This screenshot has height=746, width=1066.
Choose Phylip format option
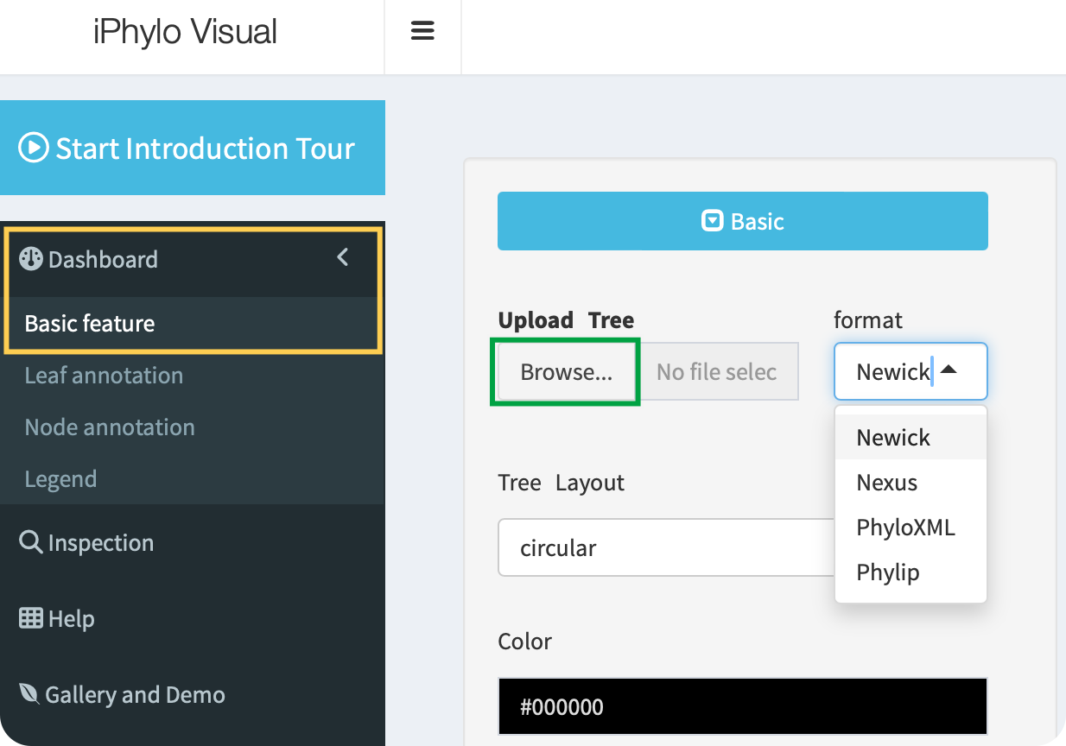[x=888, y=572]
